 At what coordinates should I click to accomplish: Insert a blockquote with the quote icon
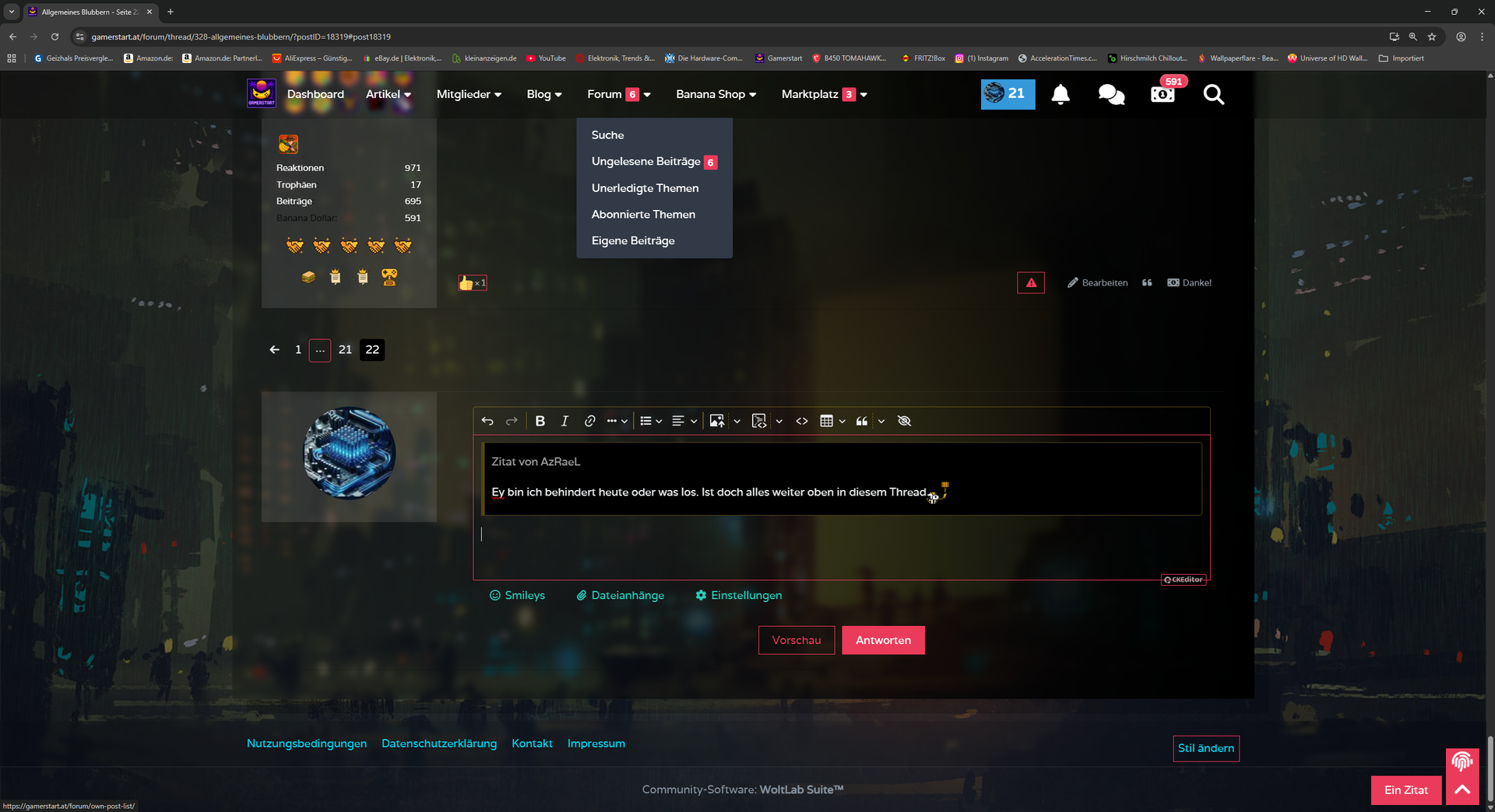(x=862, y=421)
